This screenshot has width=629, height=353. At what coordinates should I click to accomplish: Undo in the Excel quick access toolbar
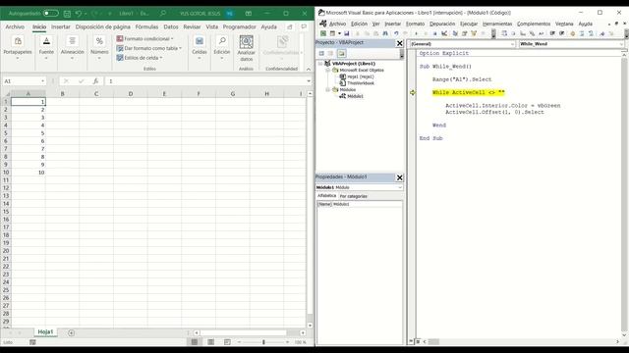[x=79, y=14]
